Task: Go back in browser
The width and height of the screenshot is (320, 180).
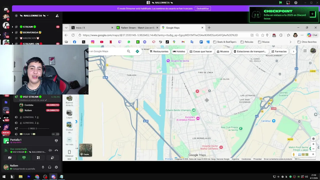Action: point(66,35)
